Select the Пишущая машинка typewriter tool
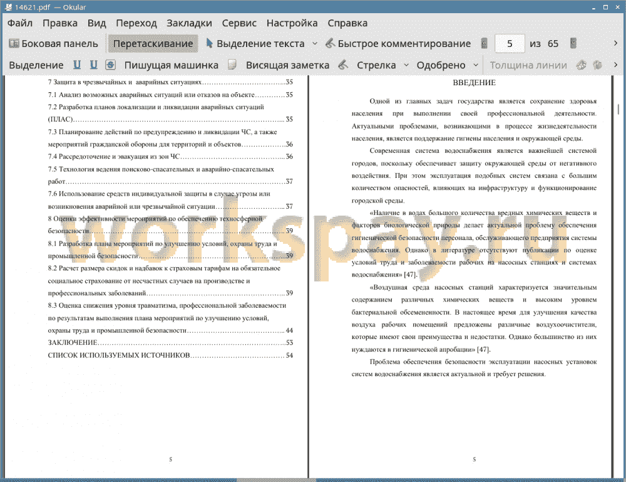Image resolution: width=626 pixels, height=482 pixels. (x=172, y=65)
